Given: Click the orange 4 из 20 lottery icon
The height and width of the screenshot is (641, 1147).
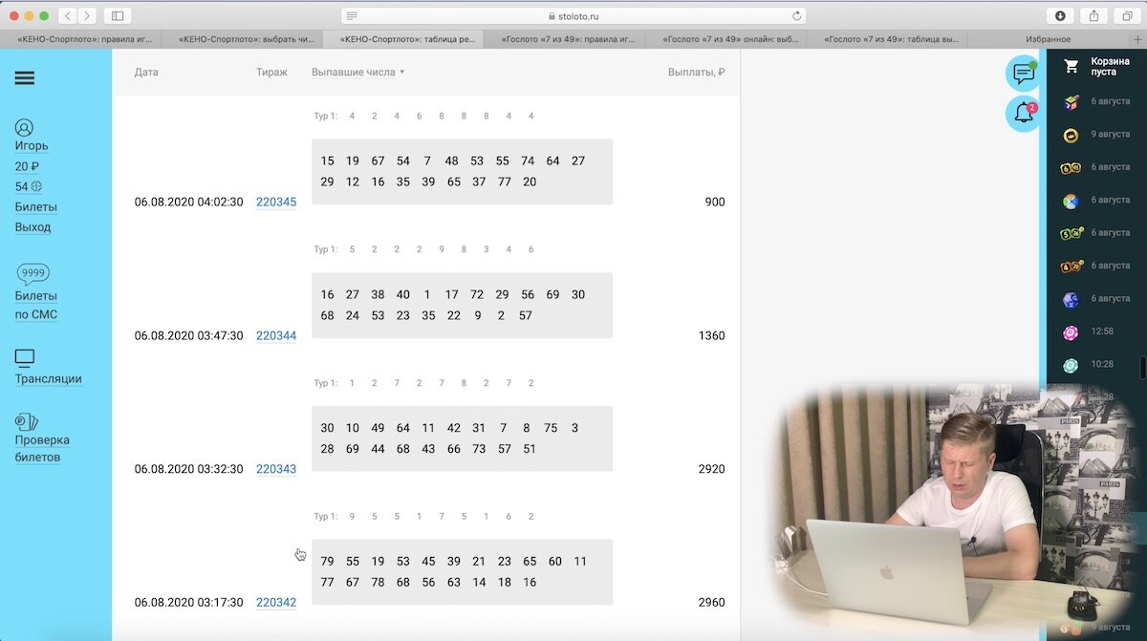Looking at the screenshot, I should [x=1071, y=267].
